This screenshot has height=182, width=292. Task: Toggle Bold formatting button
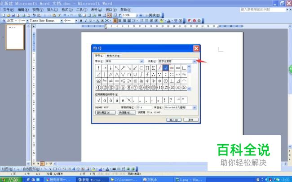pyautogui.click(x=81, y=21)
